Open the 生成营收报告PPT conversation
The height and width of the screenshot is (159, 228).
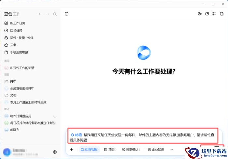click(x=22, y=88)
